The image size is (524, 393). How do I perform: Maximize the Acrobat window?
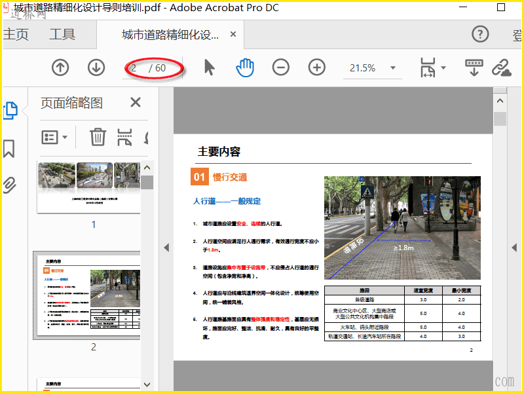[x=501, y=7]
